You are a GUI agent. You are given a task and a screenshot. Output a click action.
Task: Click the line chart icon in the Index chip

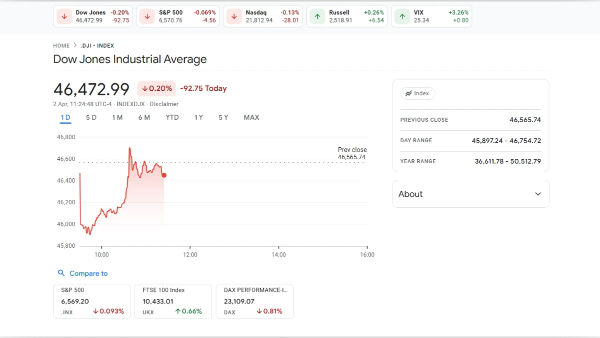[x=407, y=93]
